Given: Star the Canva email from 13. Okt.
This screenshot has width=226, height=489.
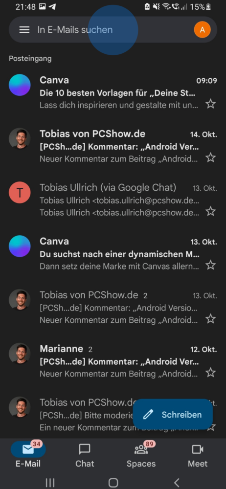Looking at the screenshot, I should 211,265.
